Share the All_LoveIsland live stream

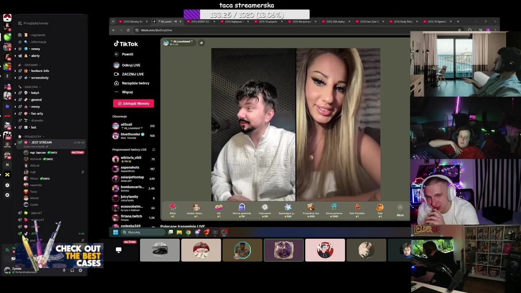(x=201, y=43)
